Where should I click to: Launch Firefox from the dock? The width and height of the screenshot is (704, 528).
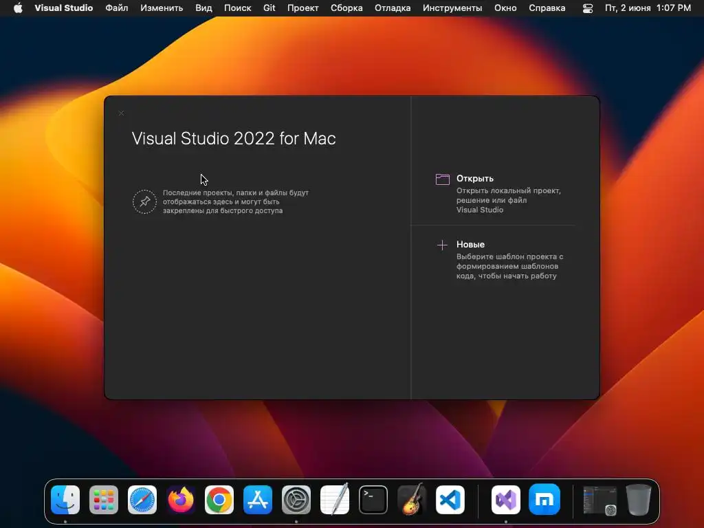coord(181,500)
